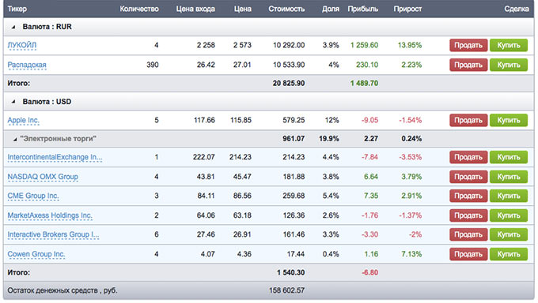Click Купить for CME Group Inc.
Image resolution: width=538 pixels, height=303 pixels.
[509, 196]
